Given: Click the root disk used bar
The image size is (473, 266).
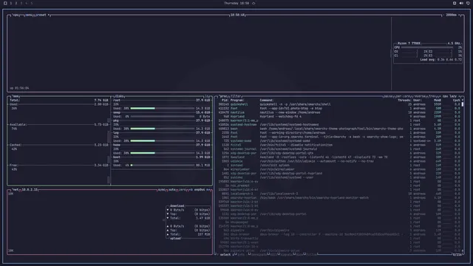Looking at the screenshot, I should coord(163,109).
